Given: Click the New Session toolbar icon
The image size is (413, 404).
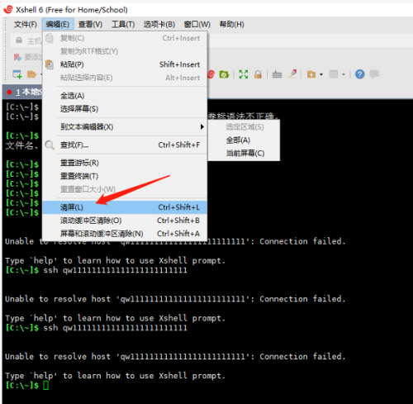Looking at the screenshot, I should coord(17,74).
